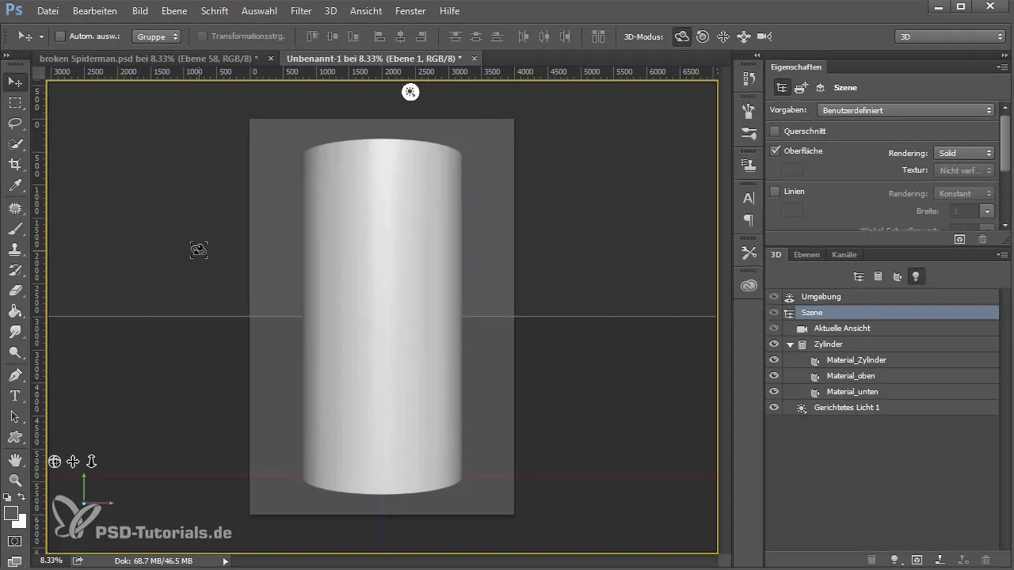Select the Lasso tool
1014x570 pixels.
click(x=15, y=123)
